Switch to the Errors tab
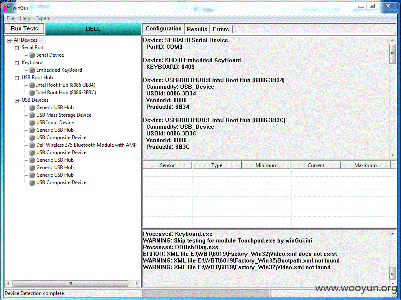The width and height of the screenshot is (401, 300). (x=221, y=29)
